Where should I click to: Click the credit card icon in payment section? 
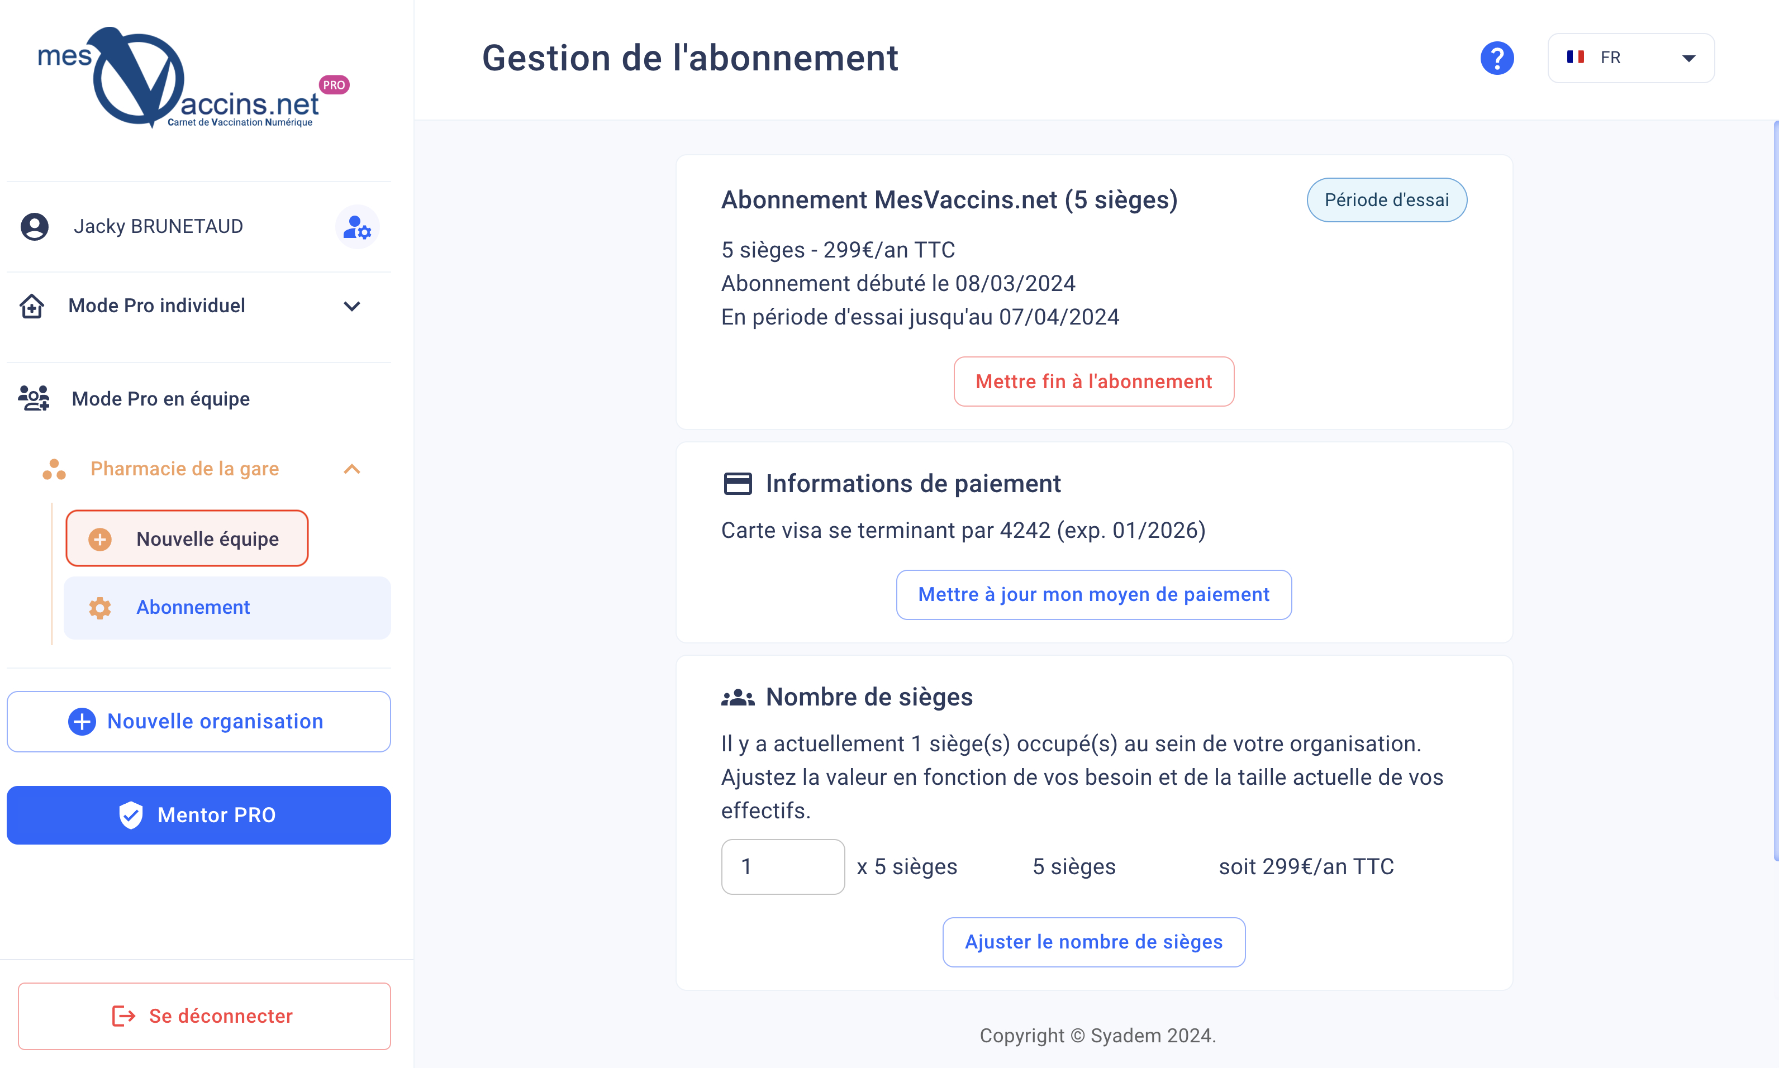pyautogui.click(x=737, y=484)
